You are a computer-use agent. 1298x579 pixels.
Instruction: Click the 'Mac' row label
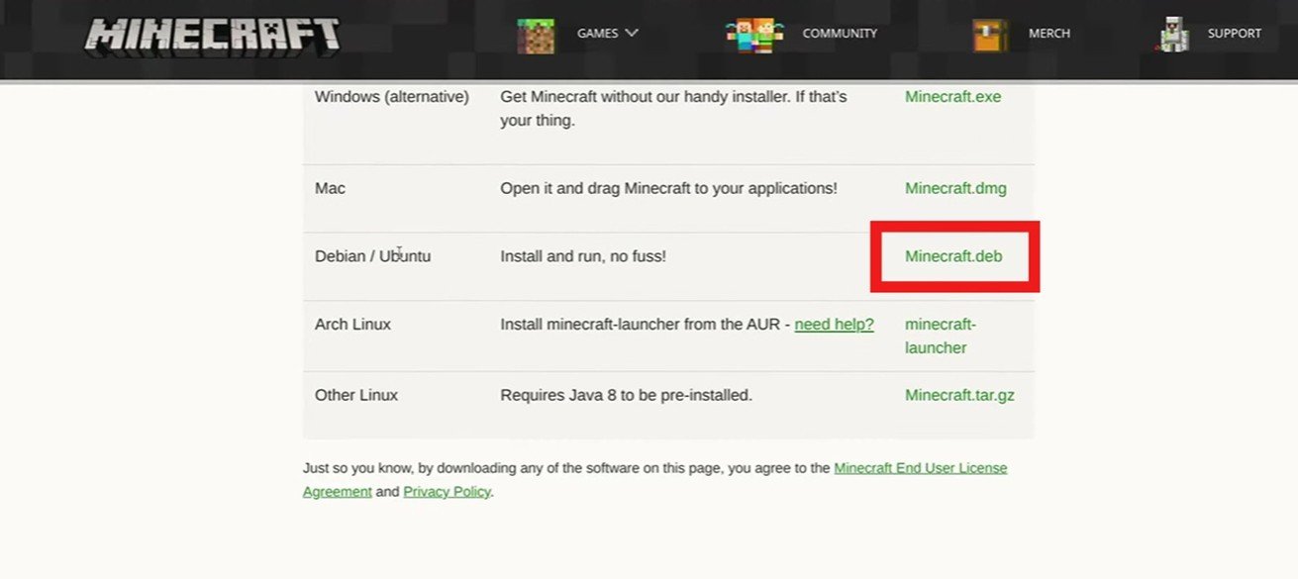coord(330,188)
